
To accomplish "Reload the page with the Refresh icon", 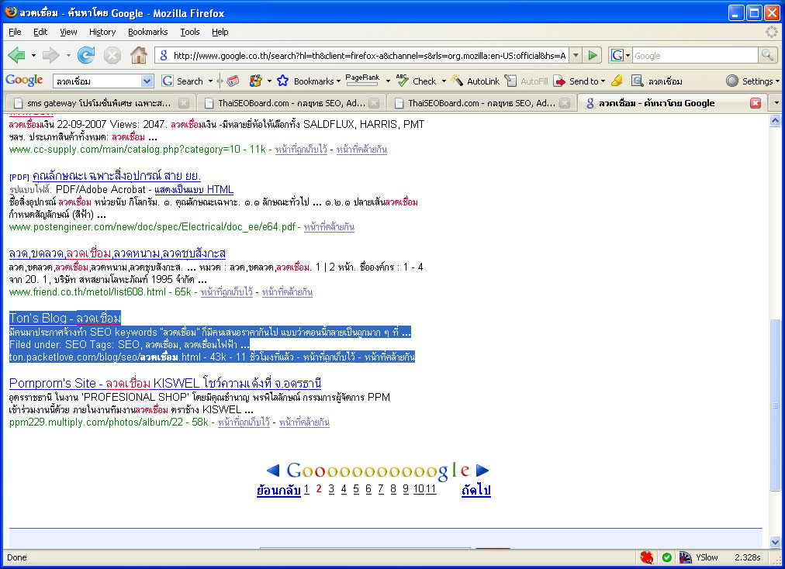I will pyautogui.click(x=86, y=55).
